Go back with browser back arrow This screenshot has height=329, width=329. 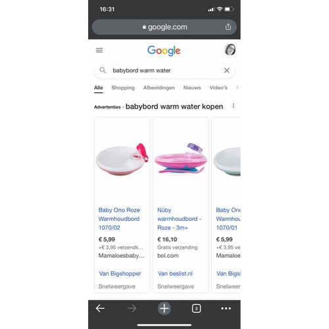pyautogui.click(x=100, y=309)
